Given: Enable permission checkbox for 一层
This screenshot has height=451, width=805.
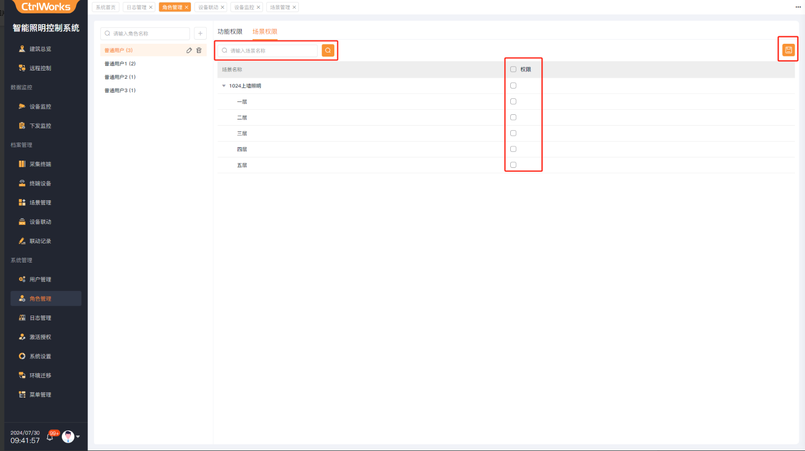Looking at the screenshot, I should [513, 101].
